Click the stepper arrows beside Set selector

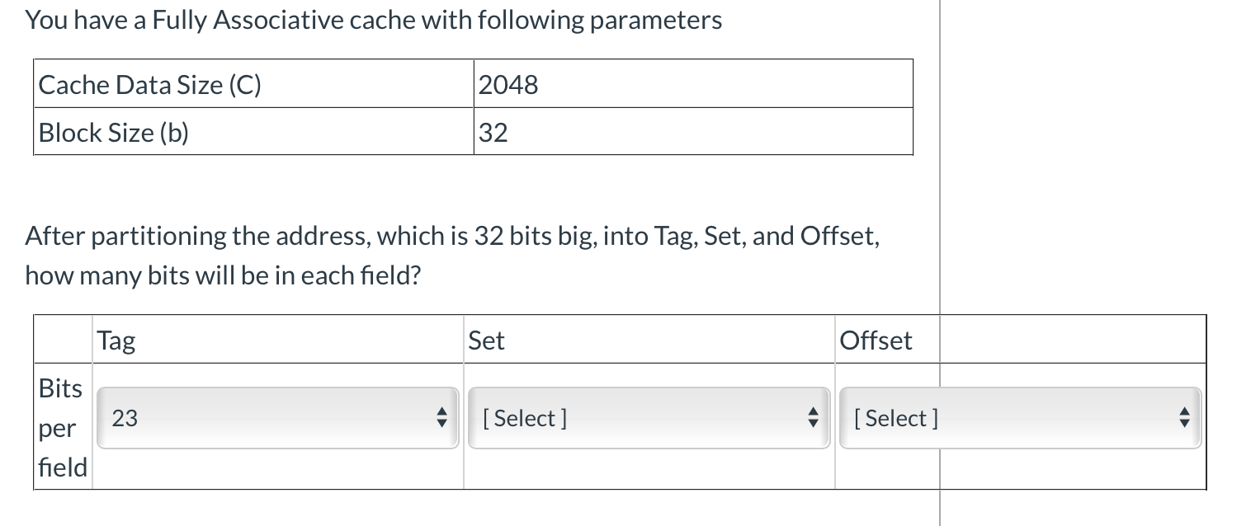pos(814,418)
